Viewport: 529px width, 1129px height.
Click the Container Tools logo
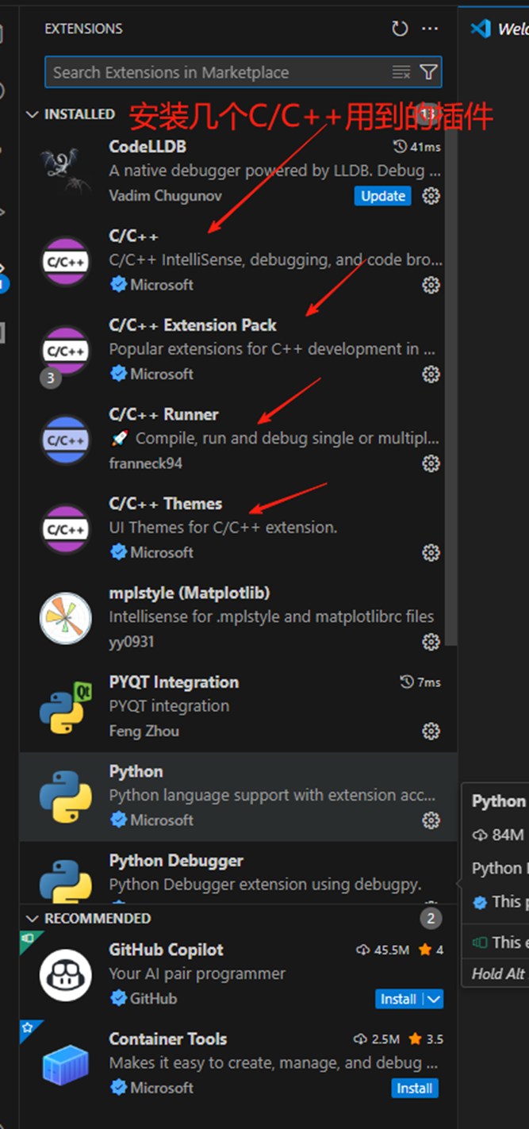coord(66,1064)
